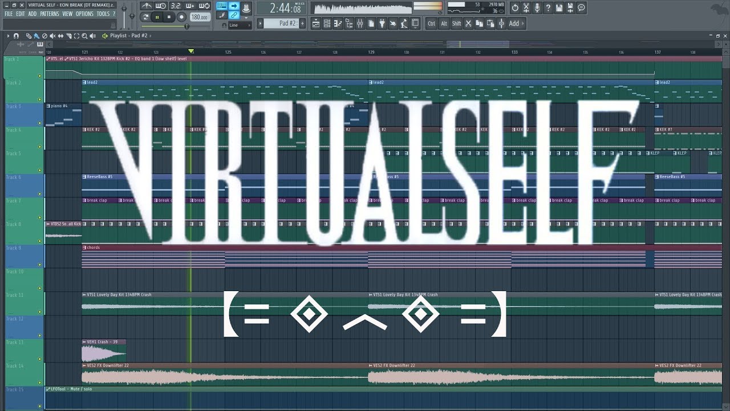Screen dimensions: 730x411
Task: Stop playback with the stop button
Action: click(169, 17)
